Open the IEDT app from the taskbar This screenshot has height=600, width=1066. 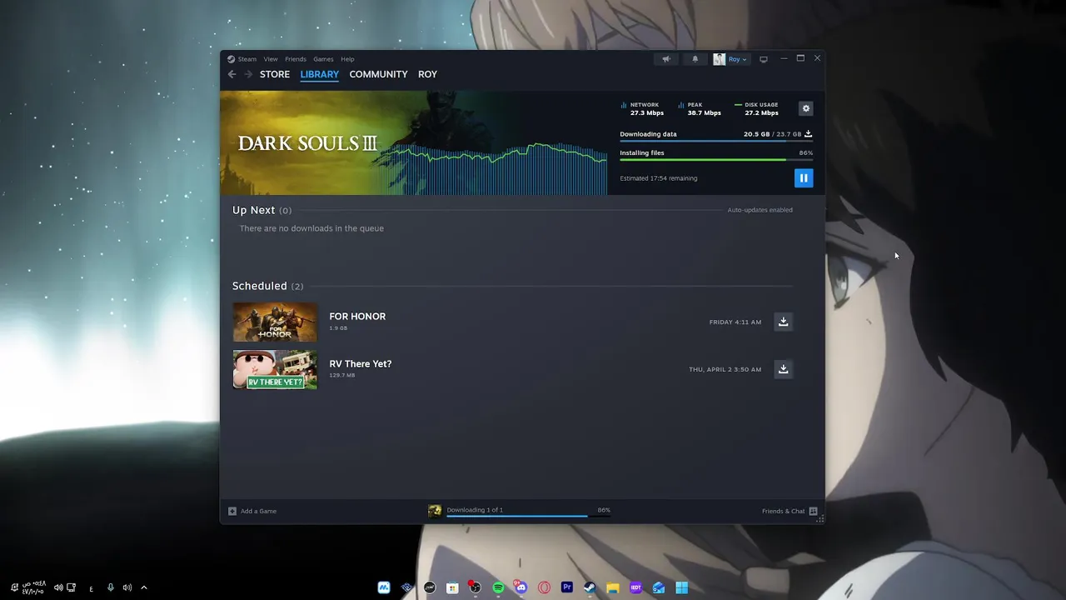coord(635,587)
